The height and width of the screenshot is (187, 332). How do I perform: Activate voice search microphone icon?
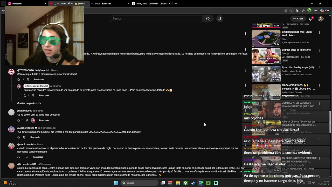(x=220, y=19)
